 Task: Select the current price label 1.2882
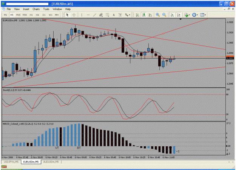230,58
